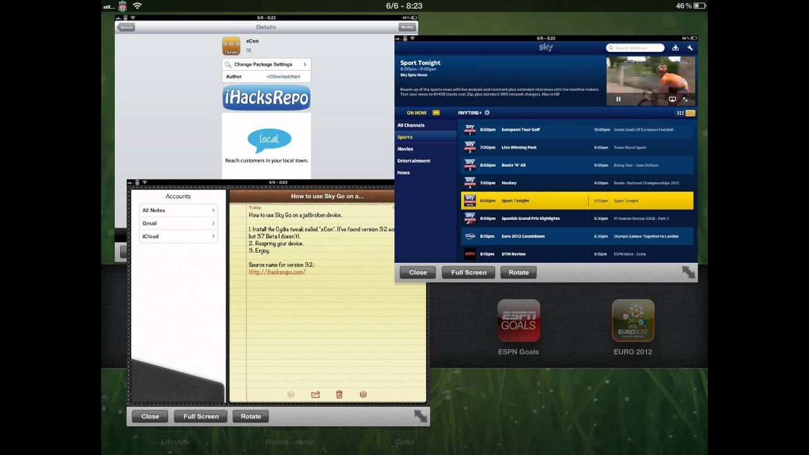The width and height of the screenshot is (809, 455).
Task: Select the Sports category in Sky Go
Action: [x=425, y=137]
